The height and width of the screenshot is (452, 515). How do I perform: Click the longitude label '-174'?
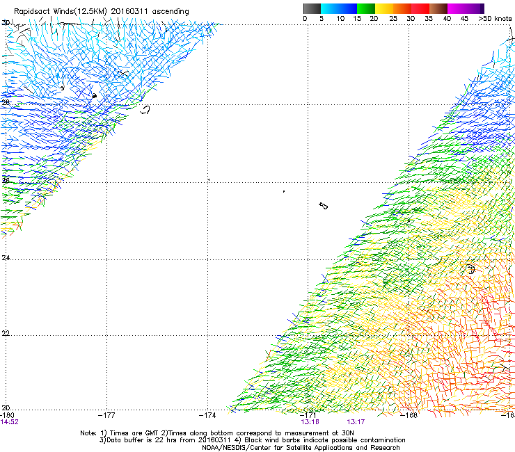tap(207, 415)
